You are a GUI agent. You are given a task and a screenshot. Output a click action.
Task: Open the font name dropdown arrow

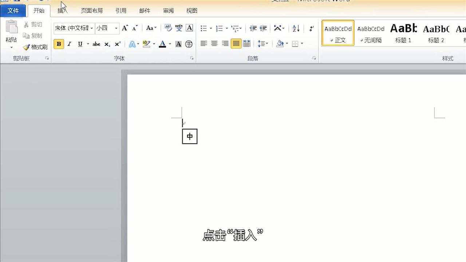coord(92,28)
